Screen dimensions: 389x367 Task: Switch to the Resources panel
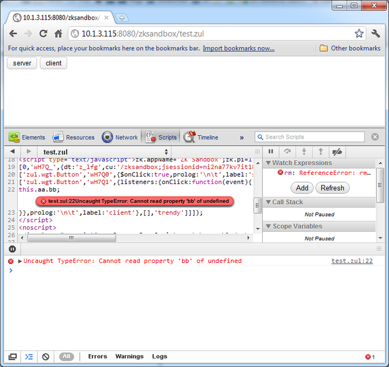click(74, 137)
